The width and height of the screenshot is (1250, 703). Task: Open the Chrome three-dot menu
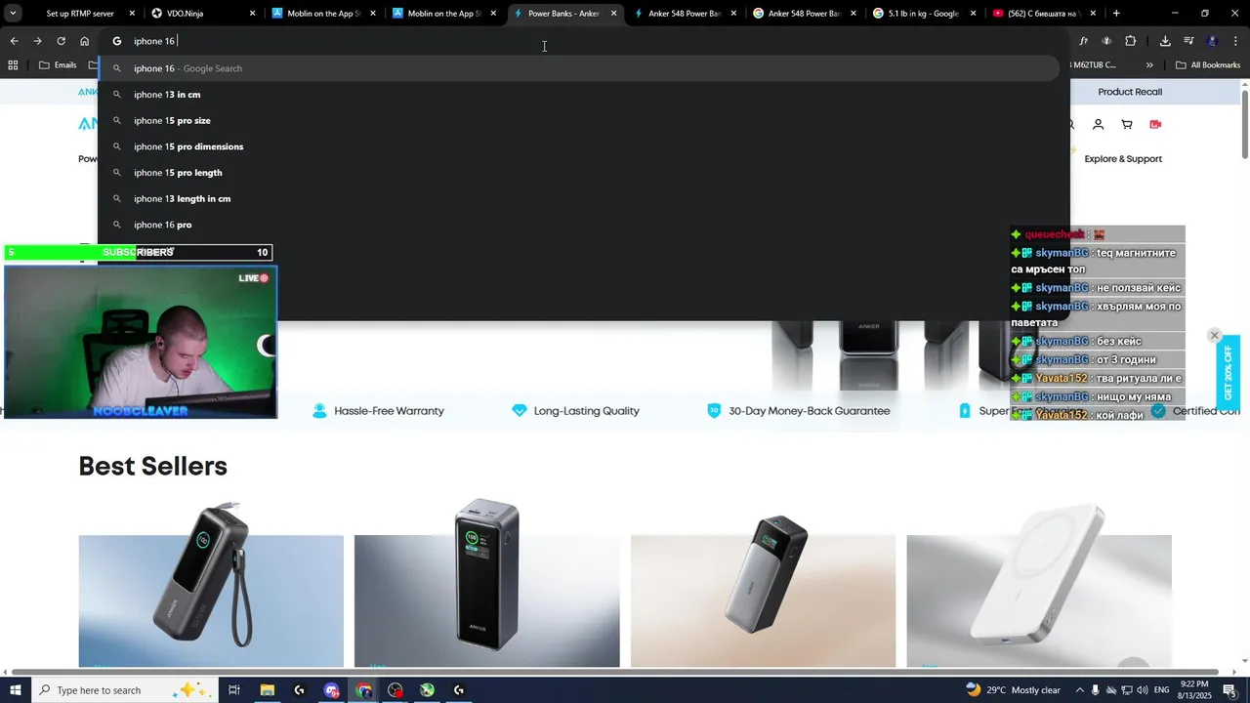pyautogui.click(x=1236, y=41)
